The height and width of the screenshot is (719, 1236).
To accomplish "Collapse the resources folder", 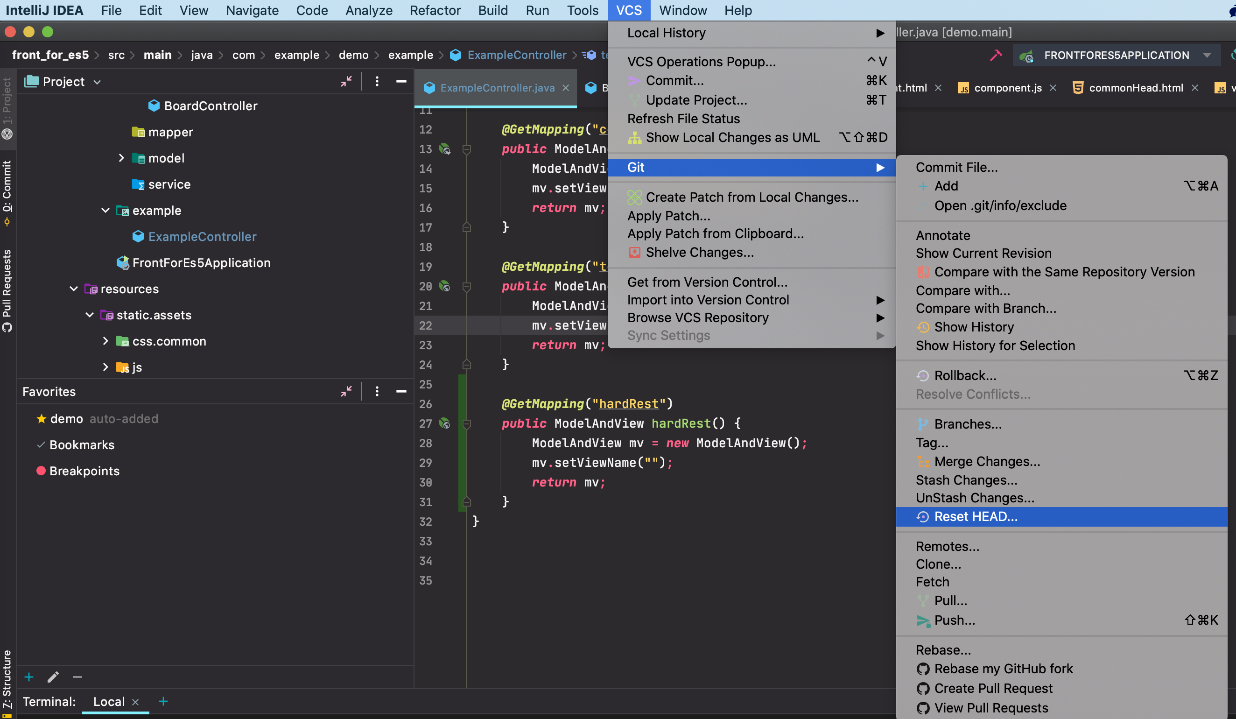I will [74, 289].
